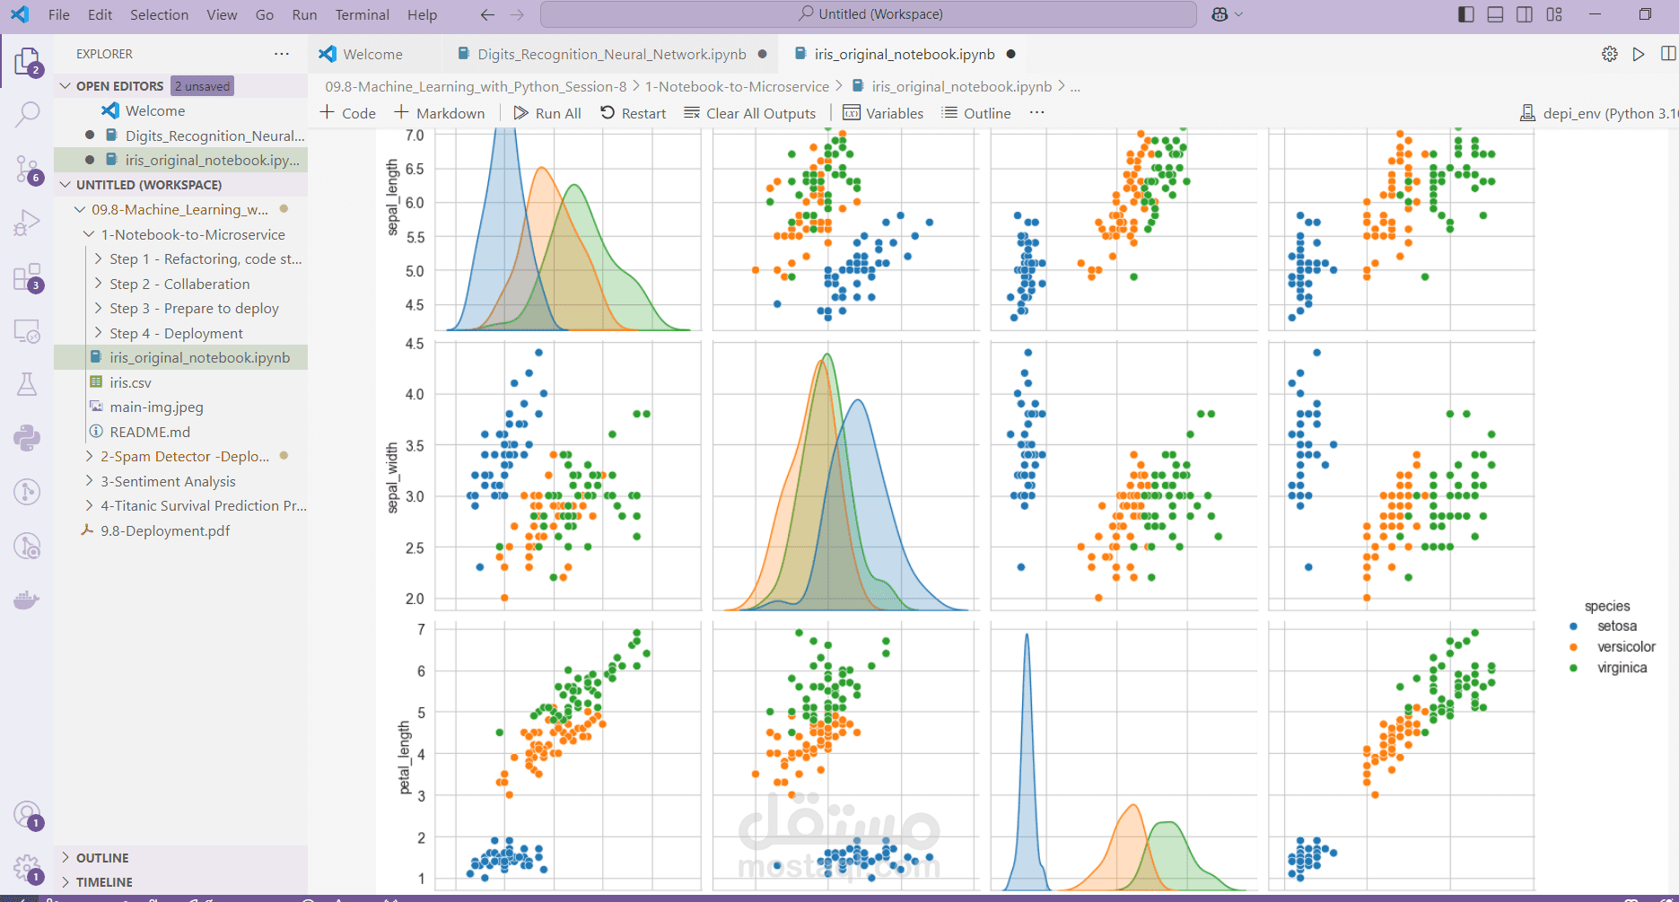The height and width of the screenshot is (902, 1679).
Task: Select iris.csv in the Explorer
Action: pos(130,382)
